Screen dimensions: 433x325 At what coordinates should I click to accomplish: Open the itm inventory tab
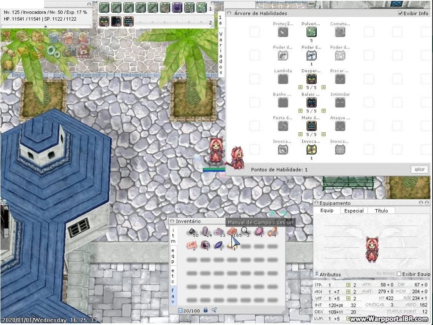[x=173, y=235]
